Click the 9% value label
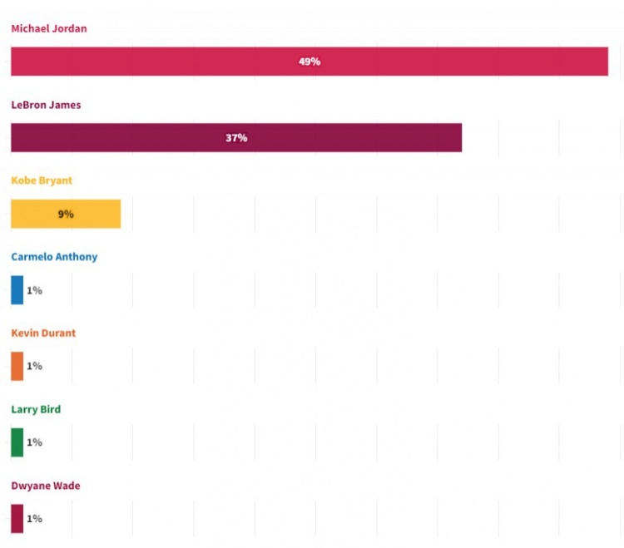 coord(66,214)
